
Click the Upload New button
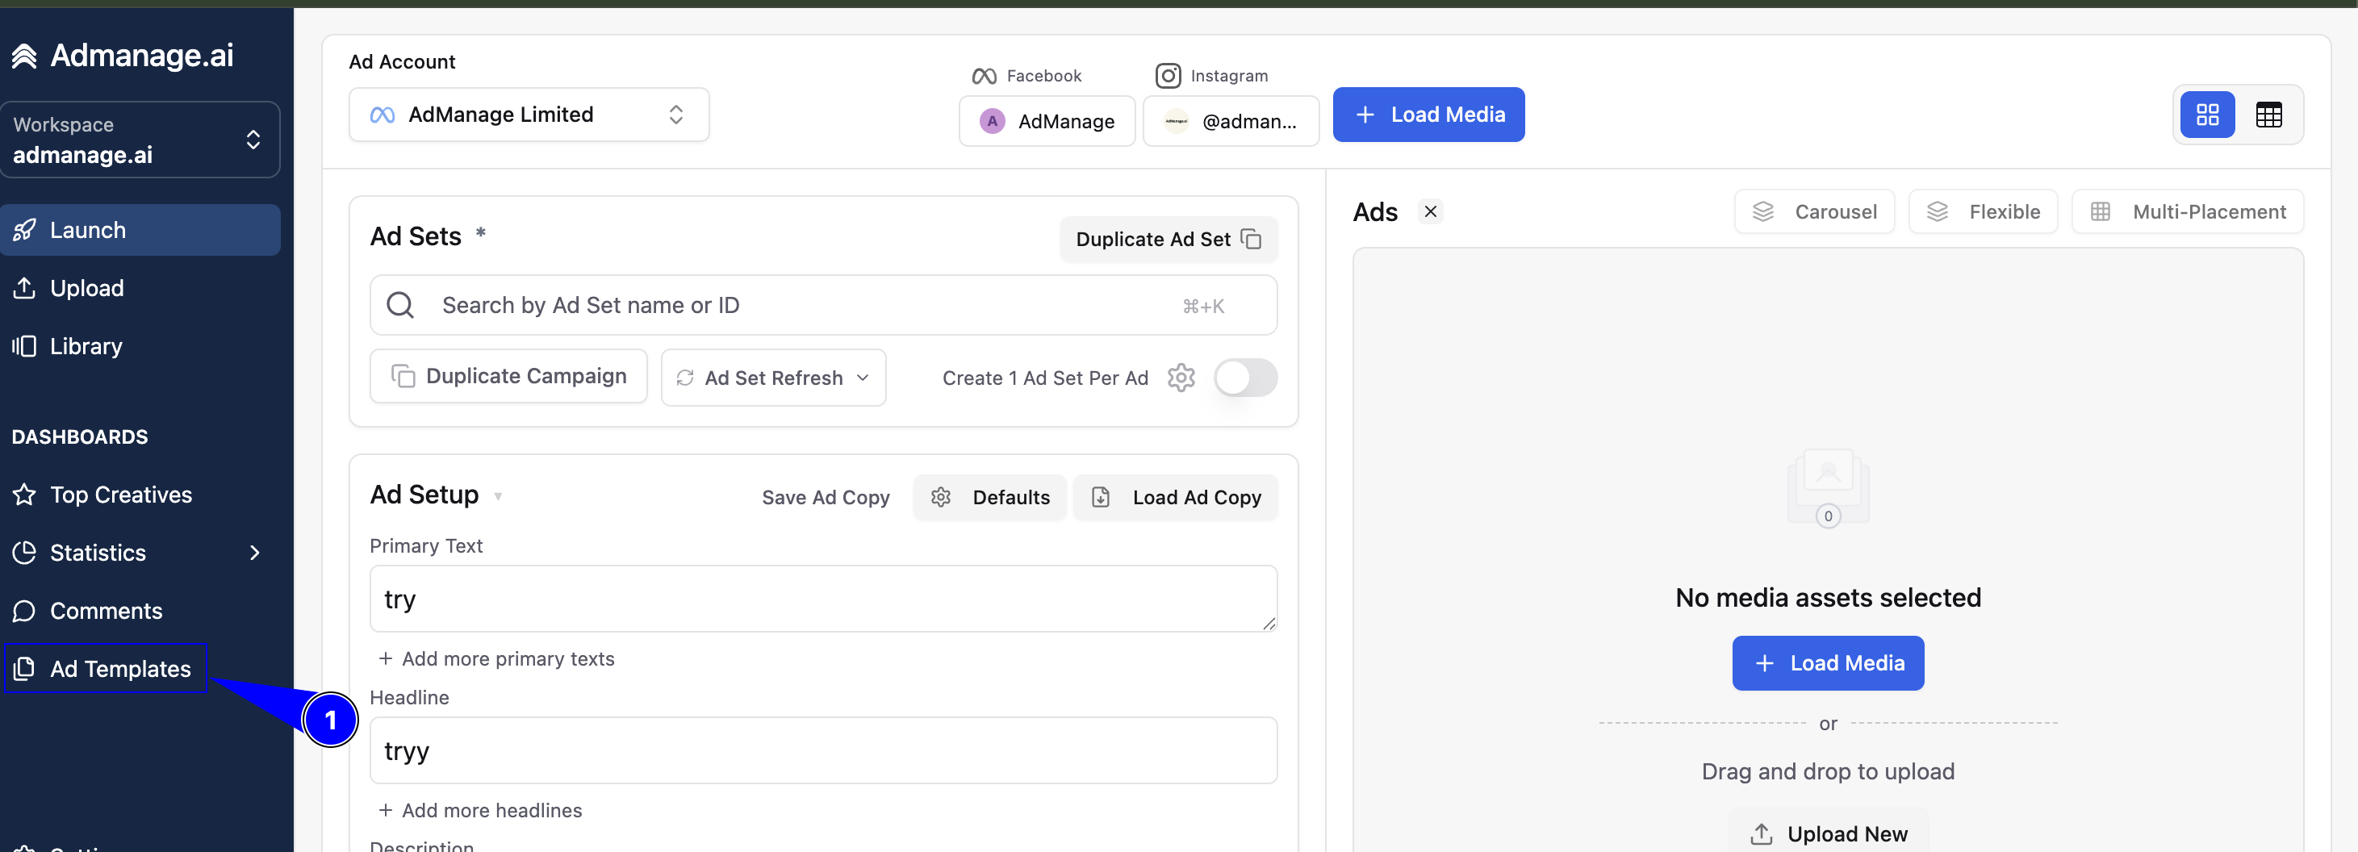(1828, 832)
